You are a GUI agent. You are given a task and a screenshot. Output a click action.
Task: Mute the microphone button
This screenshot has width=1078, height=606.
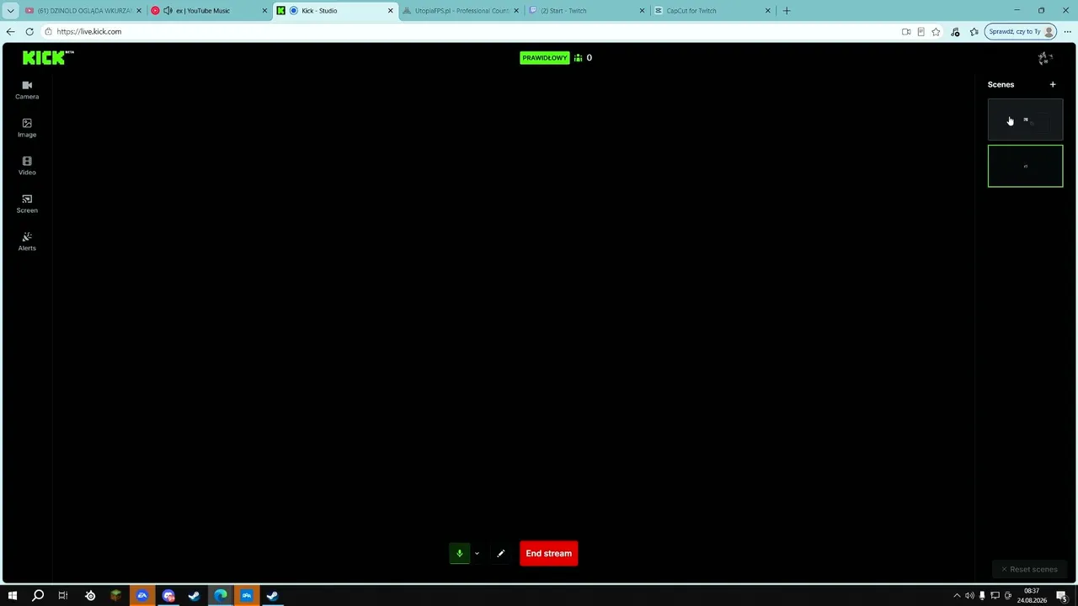tap(459, 553)
